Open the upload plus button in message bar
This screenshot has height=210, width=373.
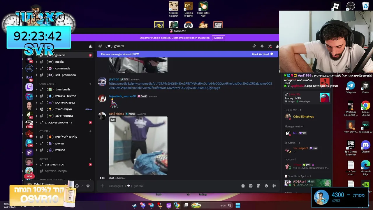102,186
